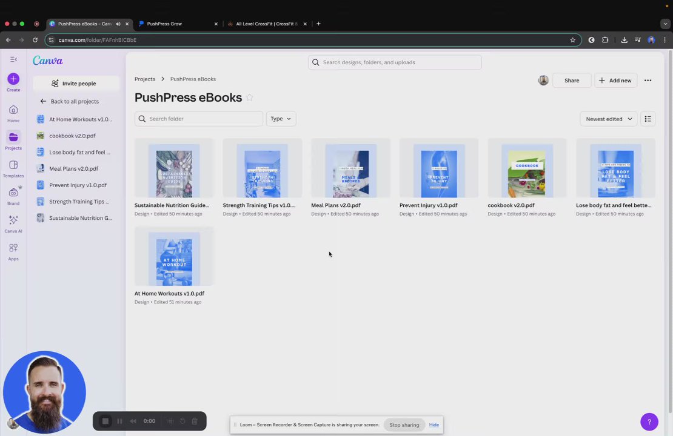This screenshot has width=673, height=436.
Task: Reload the browser page
Action: [x=35, y=40]
